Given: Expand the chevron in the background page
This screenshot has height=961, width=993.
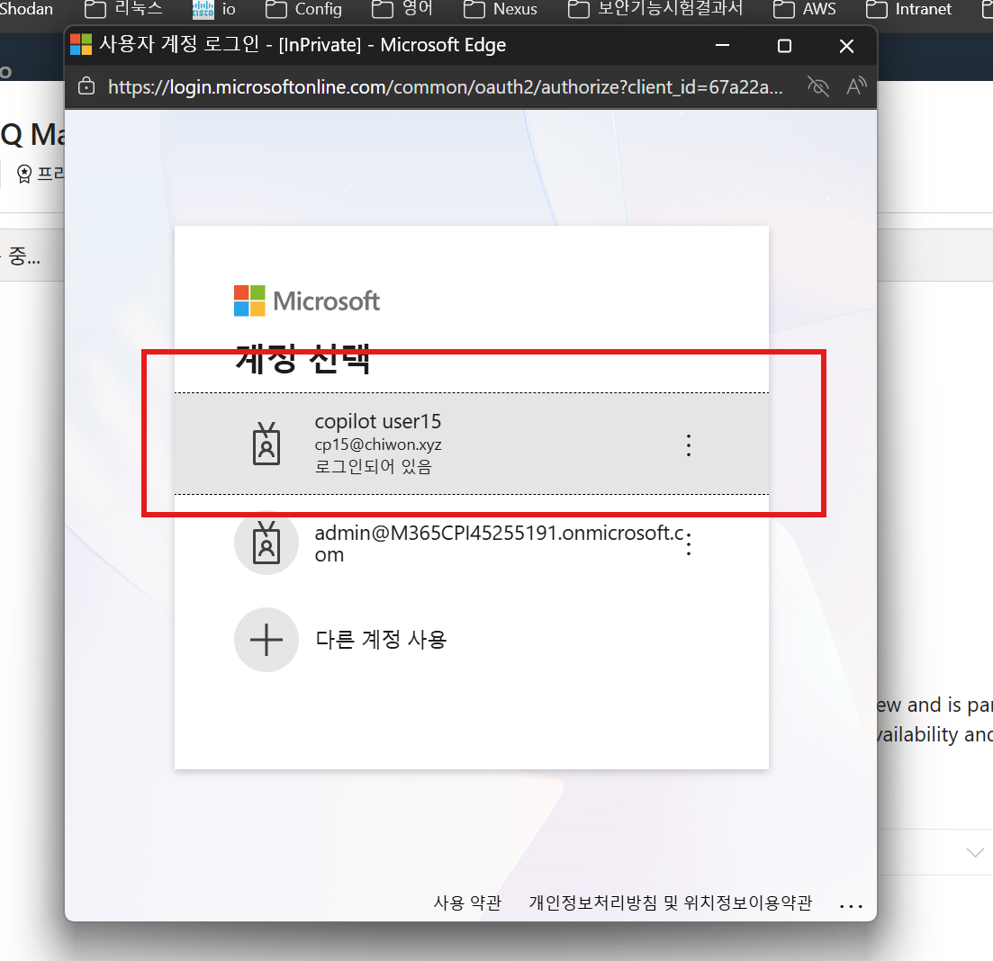Looking at the screenshot, I should click(975, 852).
